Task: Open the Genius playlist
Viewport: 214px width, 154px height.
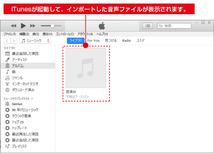Action: (17, 104)
